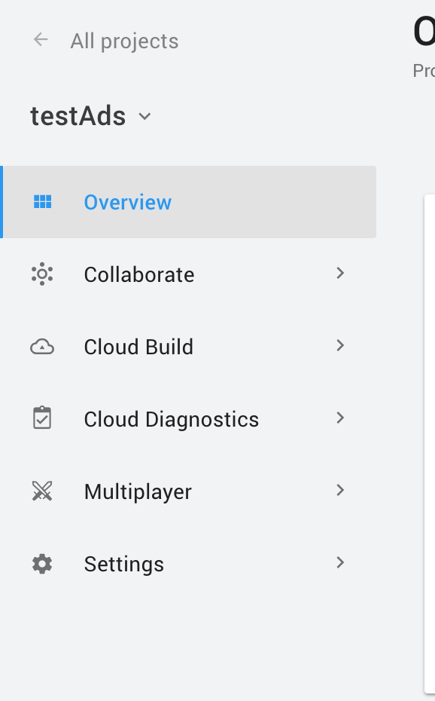Open the Collaborate page

point(138,274)
